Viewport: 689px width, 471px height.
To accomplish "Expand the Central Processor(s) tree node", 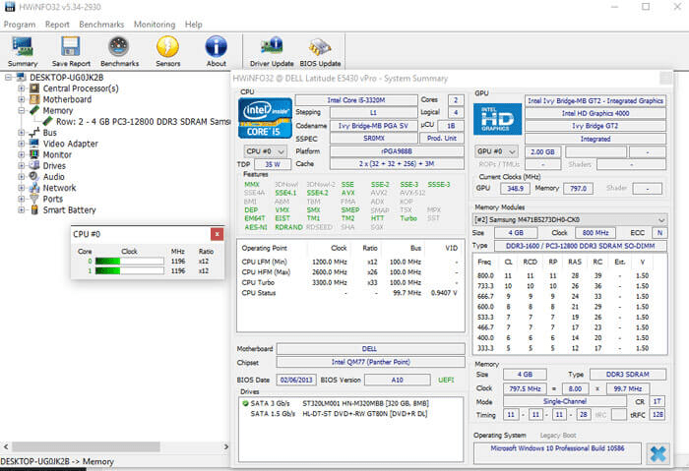I will point(22,88).
